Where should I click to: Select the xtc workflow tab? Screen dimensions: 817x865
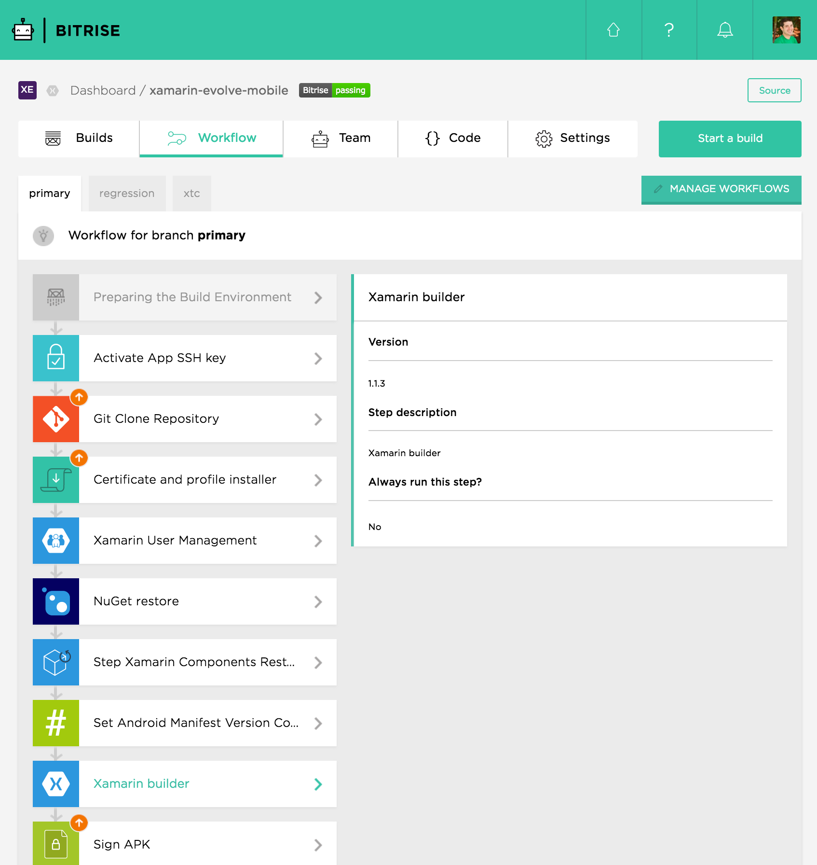tap(191, 194)
